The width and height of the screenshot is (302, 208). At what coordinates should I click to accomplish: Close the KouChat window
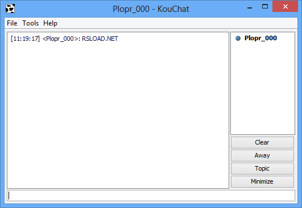(286, 7)
